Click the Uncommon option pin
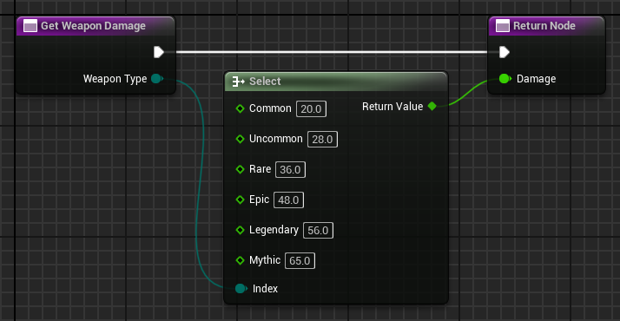The height and width of the screenshot is (321, 620). [240, 139]
